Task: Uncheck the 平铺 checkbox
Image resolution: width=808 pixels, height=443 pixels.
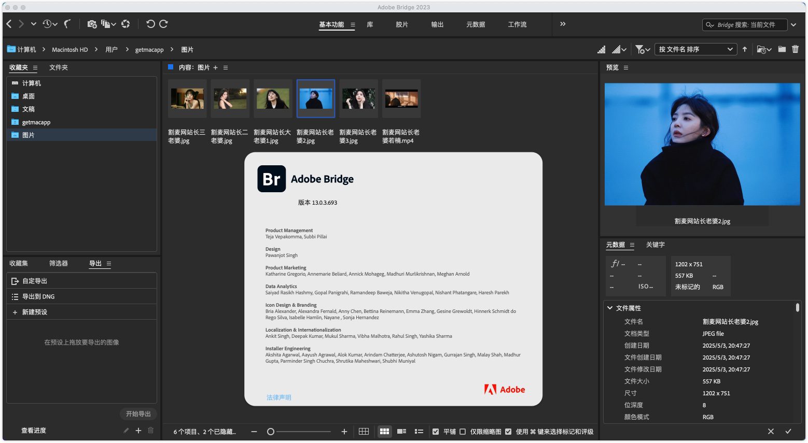Action: pos(436,432)
